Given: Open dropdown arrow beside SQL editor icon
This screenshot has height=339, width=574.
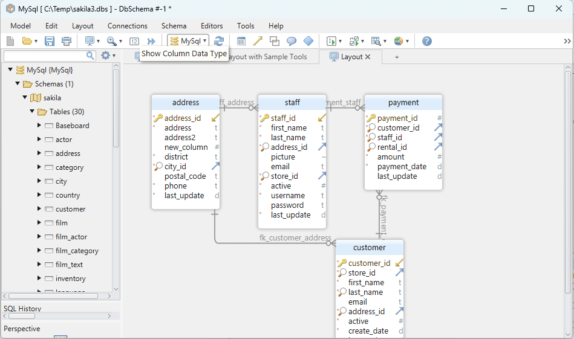Looking at the screenshot, I should click(340, 41).
